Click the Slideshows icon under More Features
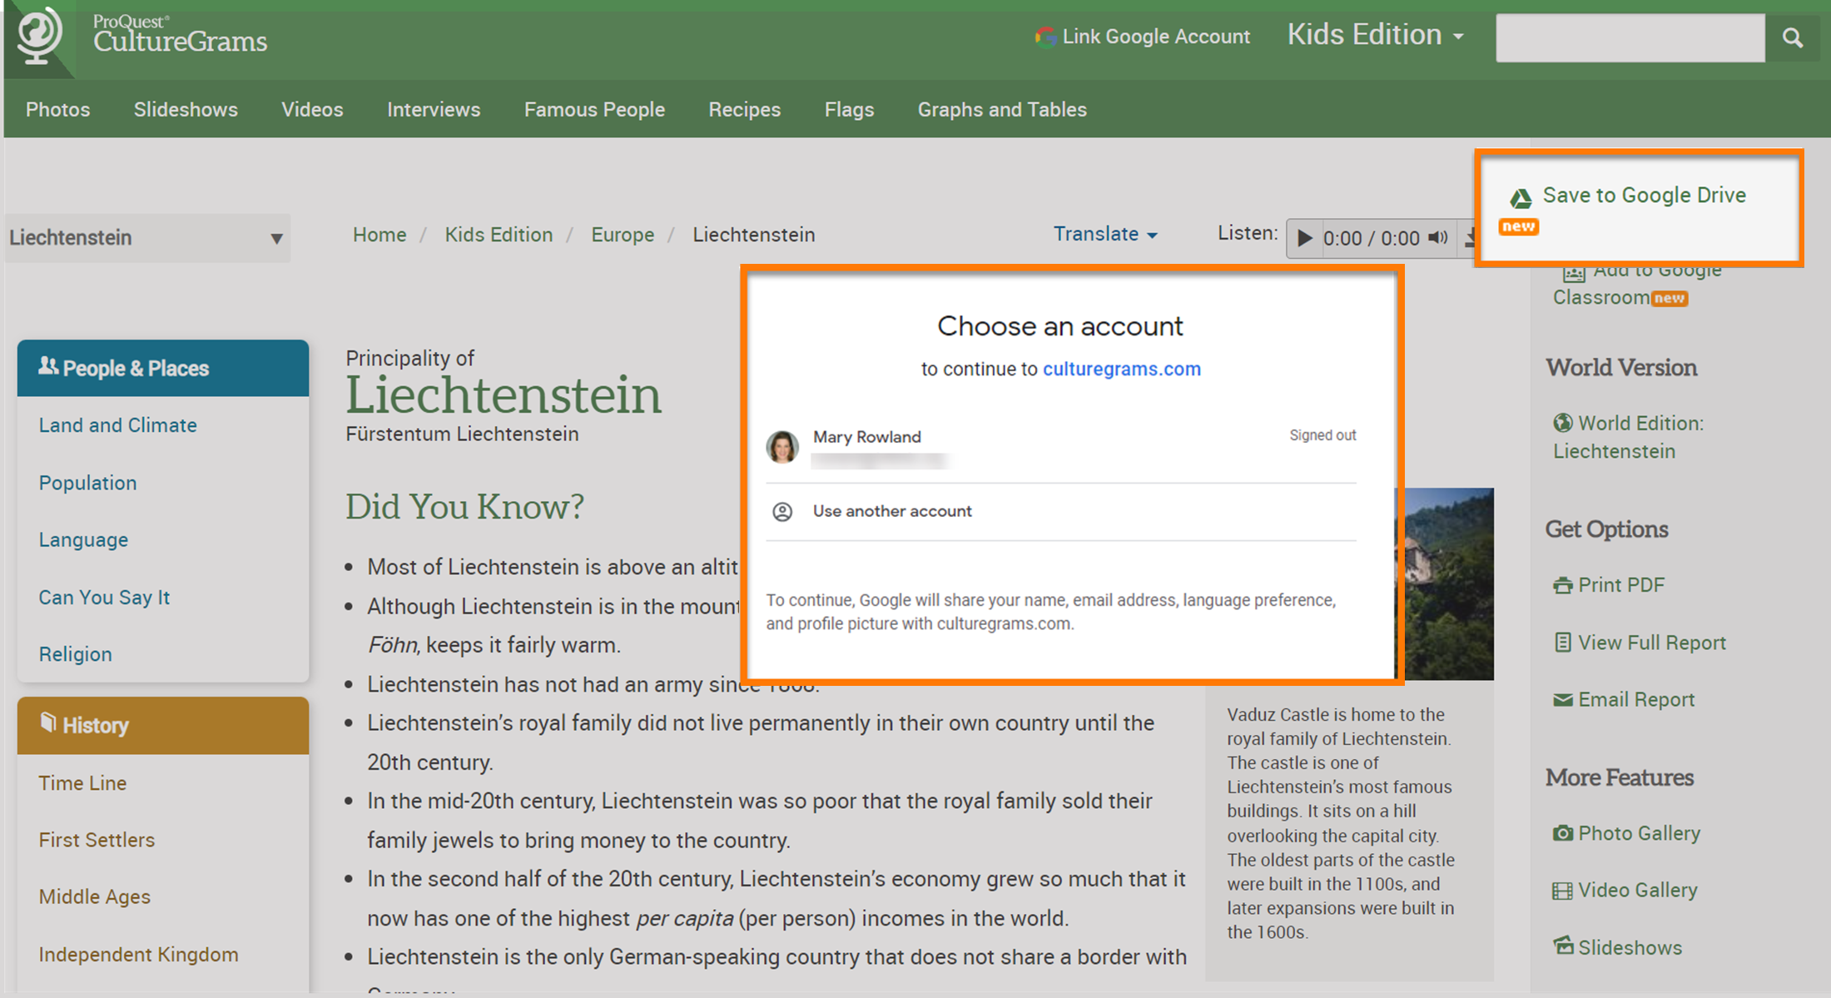 [1562, 946]
